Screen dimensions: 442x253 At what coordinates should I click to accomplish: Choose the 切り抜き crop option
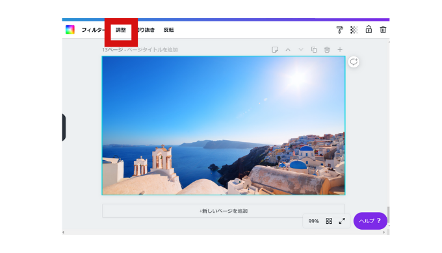146,30
